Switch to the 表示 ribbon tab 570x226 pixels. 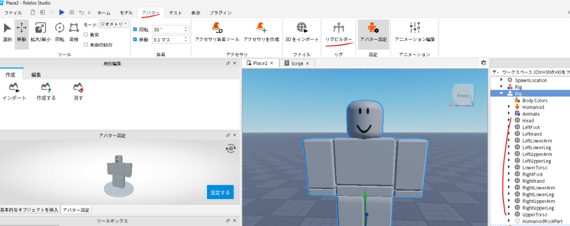(x=196, y=13)
